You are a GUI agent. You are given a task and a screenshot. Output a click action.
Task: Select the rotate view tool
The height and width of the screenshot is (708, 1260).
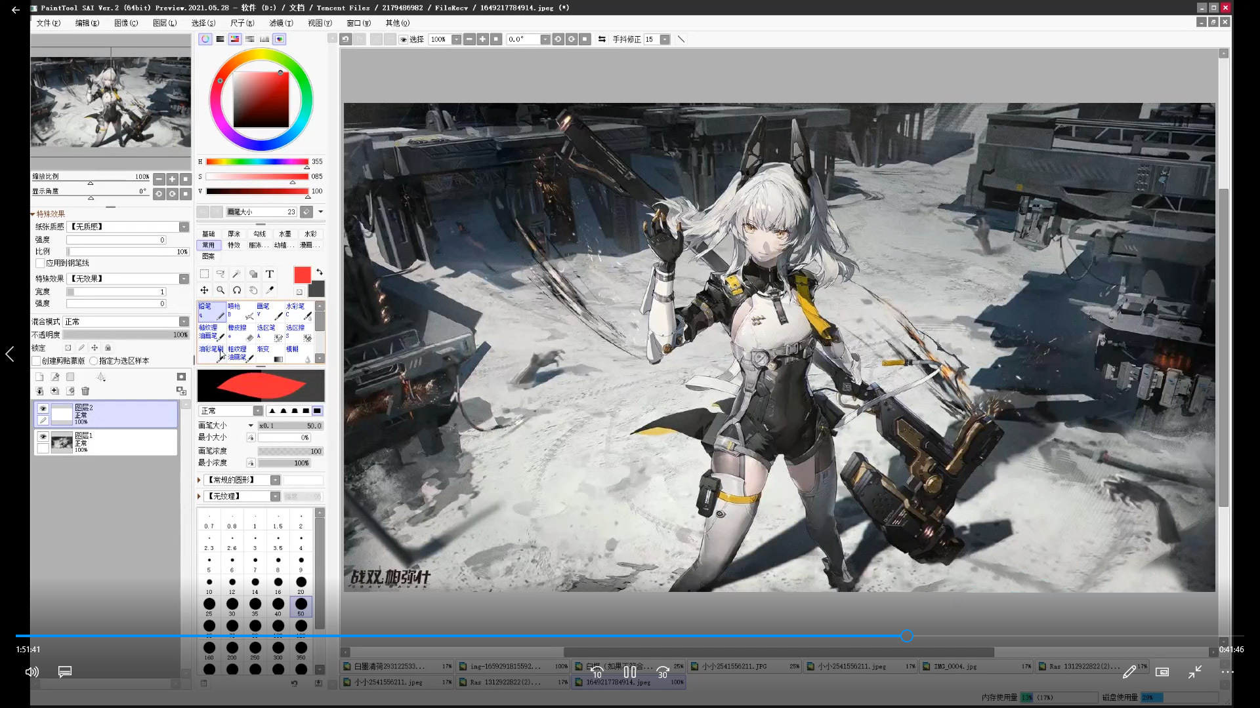[x=236, y=290]
